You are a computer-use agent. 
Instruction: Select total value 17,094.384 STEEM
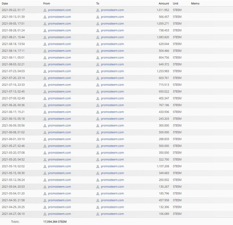pyautogui.click(x=55, y=222)
